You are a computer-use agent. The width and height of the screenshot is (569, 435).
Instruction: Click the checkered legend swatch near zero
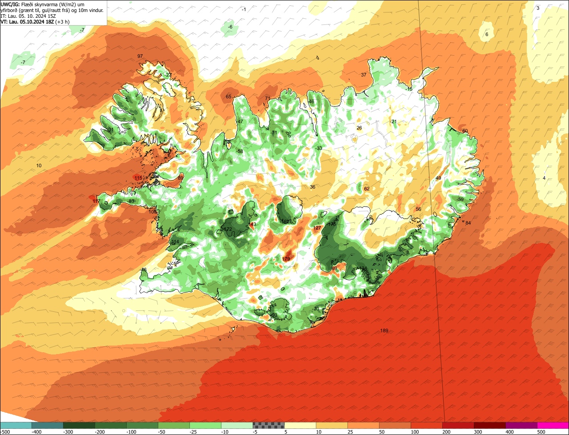268,425
